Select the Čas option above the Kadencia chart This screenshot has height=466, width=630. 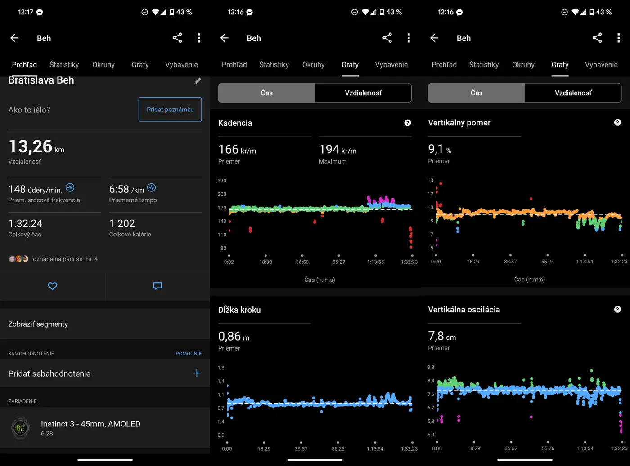267,93
